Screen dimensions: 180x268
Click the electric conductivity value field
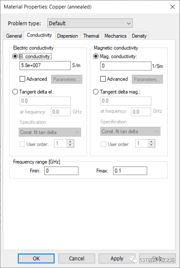[45, 66]
